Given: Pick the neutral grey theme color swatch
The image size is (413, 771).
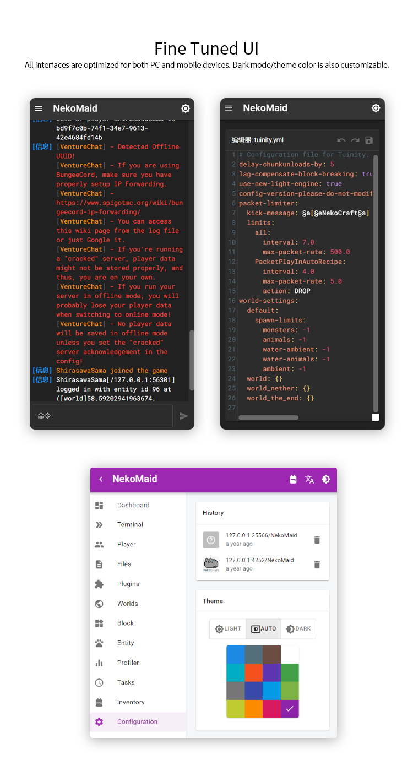Looking at the screenshot, I should [235, 691].
